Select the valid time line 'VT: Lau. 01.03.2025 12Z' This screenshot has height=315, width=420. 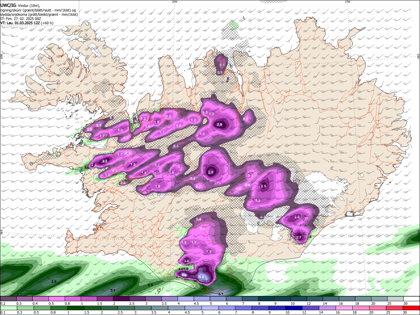20,23
